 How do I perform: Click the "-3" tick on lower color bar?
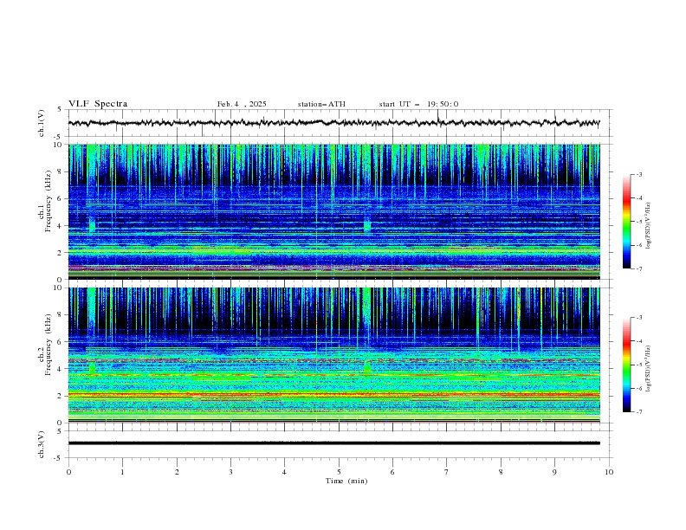[639, 318]
